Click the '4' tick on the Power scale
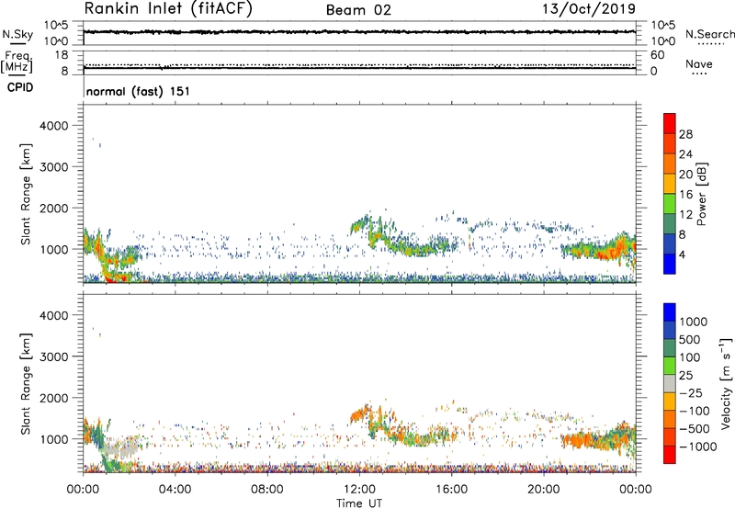Image resolution: width=735 pixels, height=509 pixels. click(683, 254)
